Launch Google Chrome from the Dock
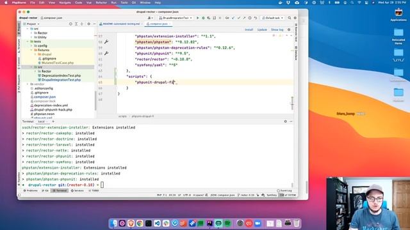This screenshot has height=230, width=410. coord(140,224)
